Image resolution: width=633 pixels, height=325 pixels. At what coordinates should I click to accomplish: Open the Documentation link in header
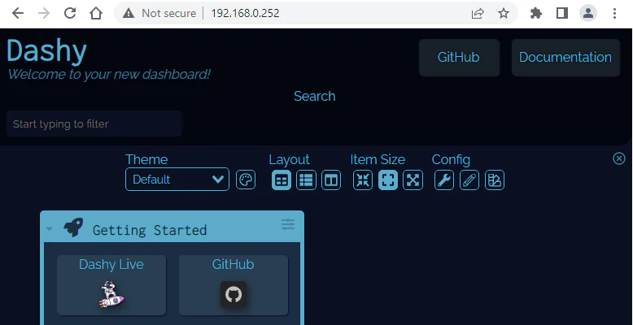(565, 58)
